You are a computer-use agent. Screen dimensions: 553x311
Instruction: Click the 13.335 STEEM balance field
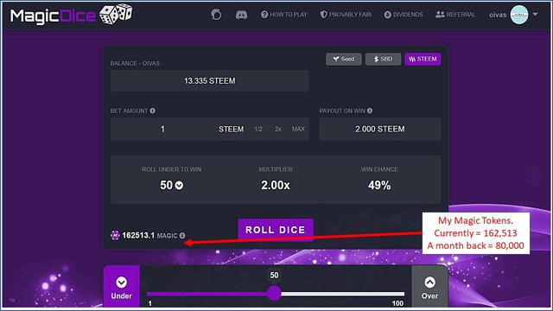tap(209, 80)
